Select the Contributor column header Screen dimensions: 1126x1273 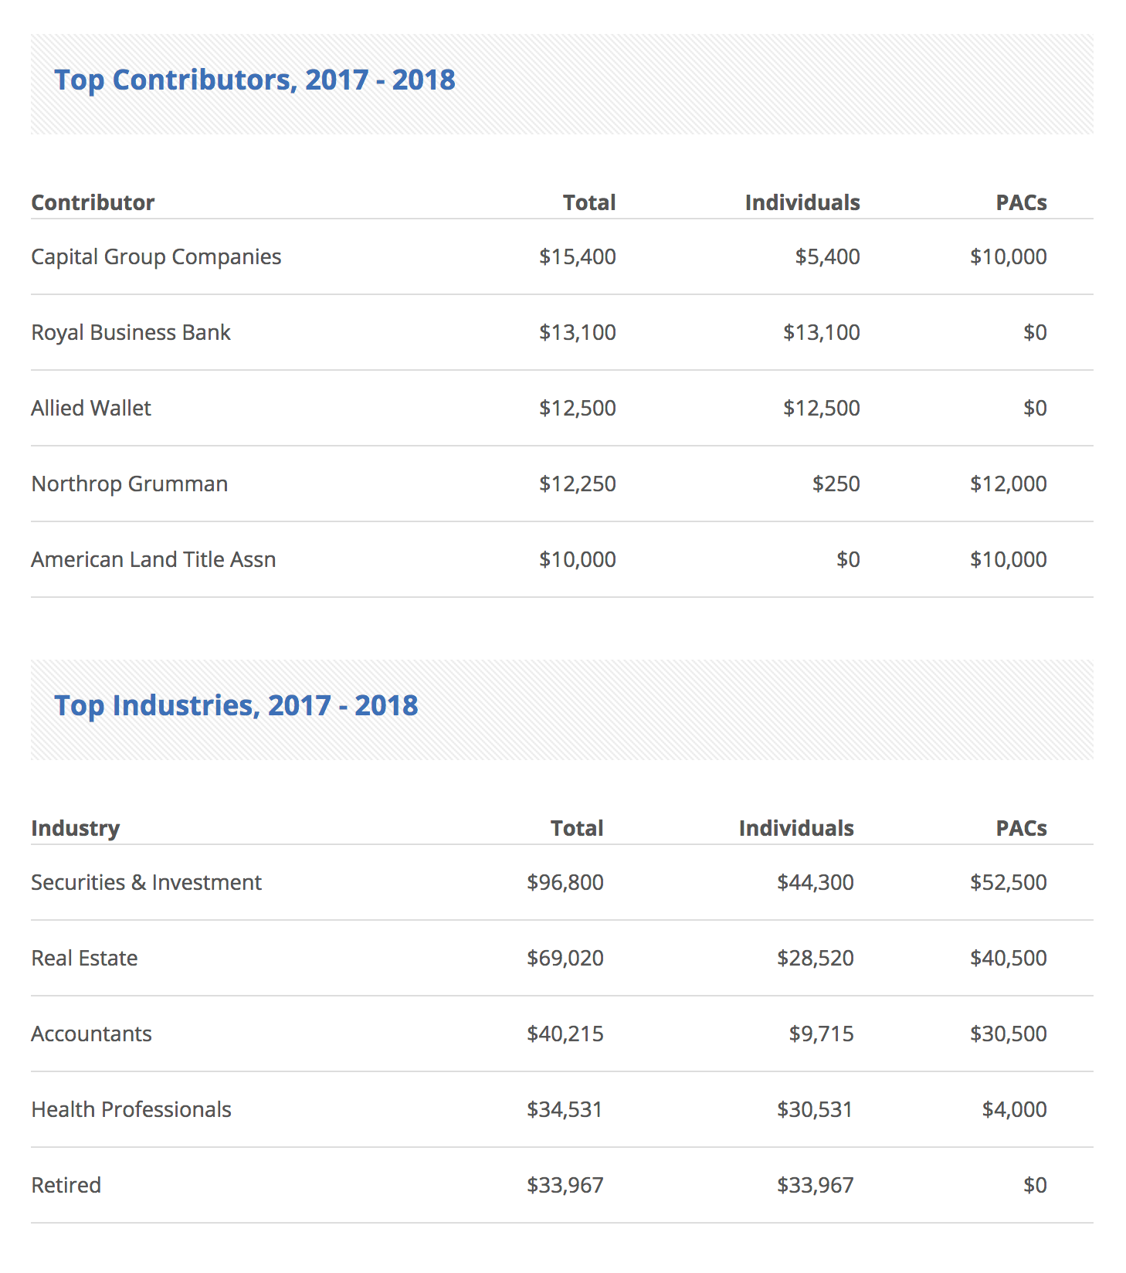point(93,202)
